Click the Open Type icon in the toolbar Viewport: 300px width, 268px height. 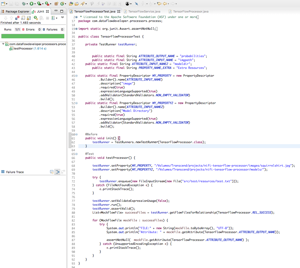click(x=71, y=4)
